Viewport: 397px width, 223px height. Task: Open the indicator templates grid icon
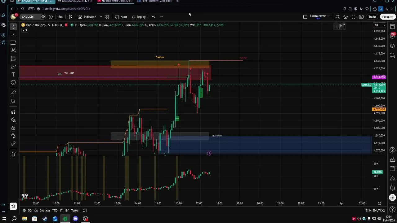[107, 17]
